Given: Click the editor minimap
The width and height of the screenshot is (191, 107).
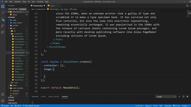Looking at the screenshot, I should click(189, 14).
